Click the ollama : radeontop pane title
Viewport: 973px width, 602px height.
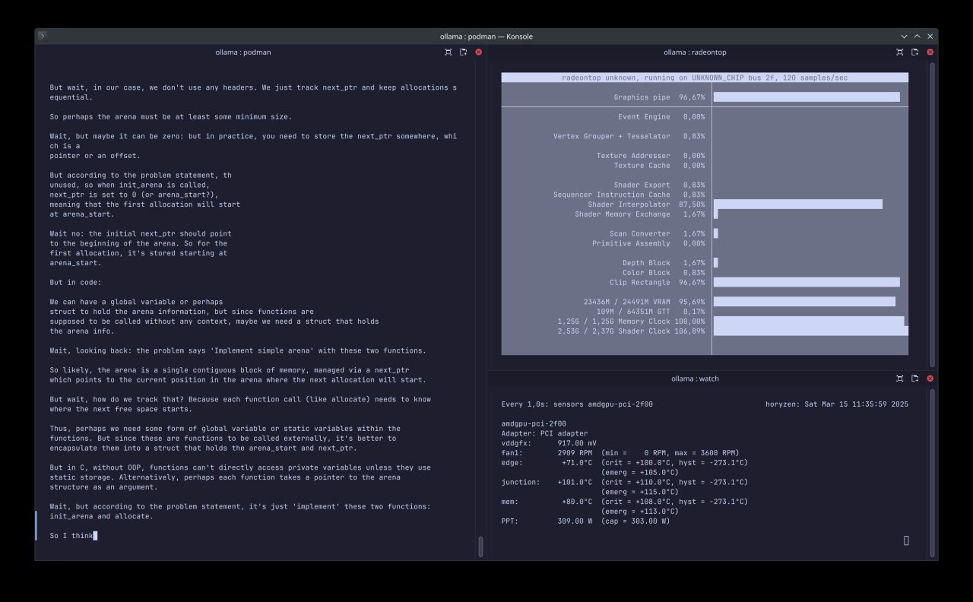695,52
